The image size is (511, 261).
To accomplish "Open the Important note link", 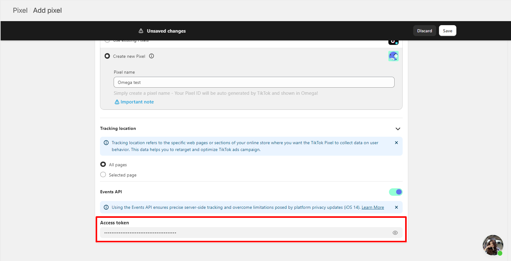I will coord(137,102).
